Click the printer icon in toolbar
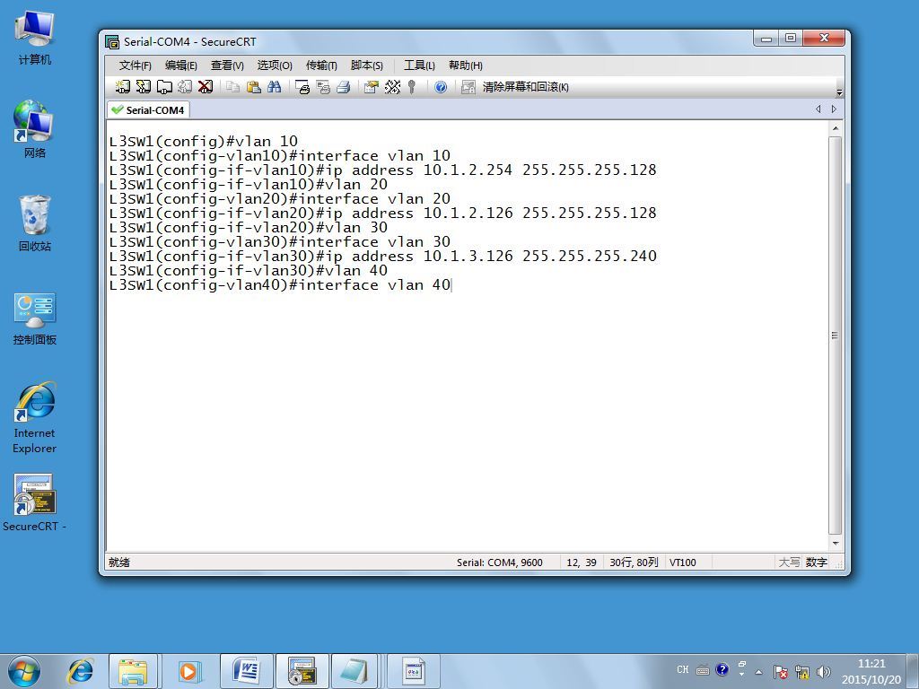The width and height of the screenshot is (919, 689). coord(344,87)
